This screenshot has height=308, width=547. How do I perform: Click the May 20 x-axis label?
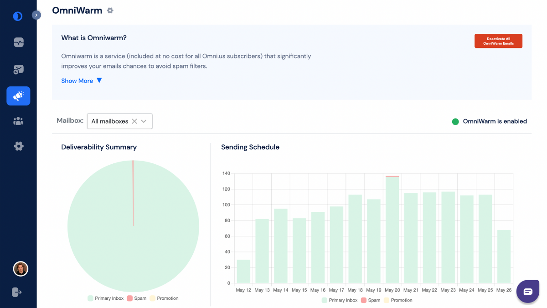(x=392, y=290)
